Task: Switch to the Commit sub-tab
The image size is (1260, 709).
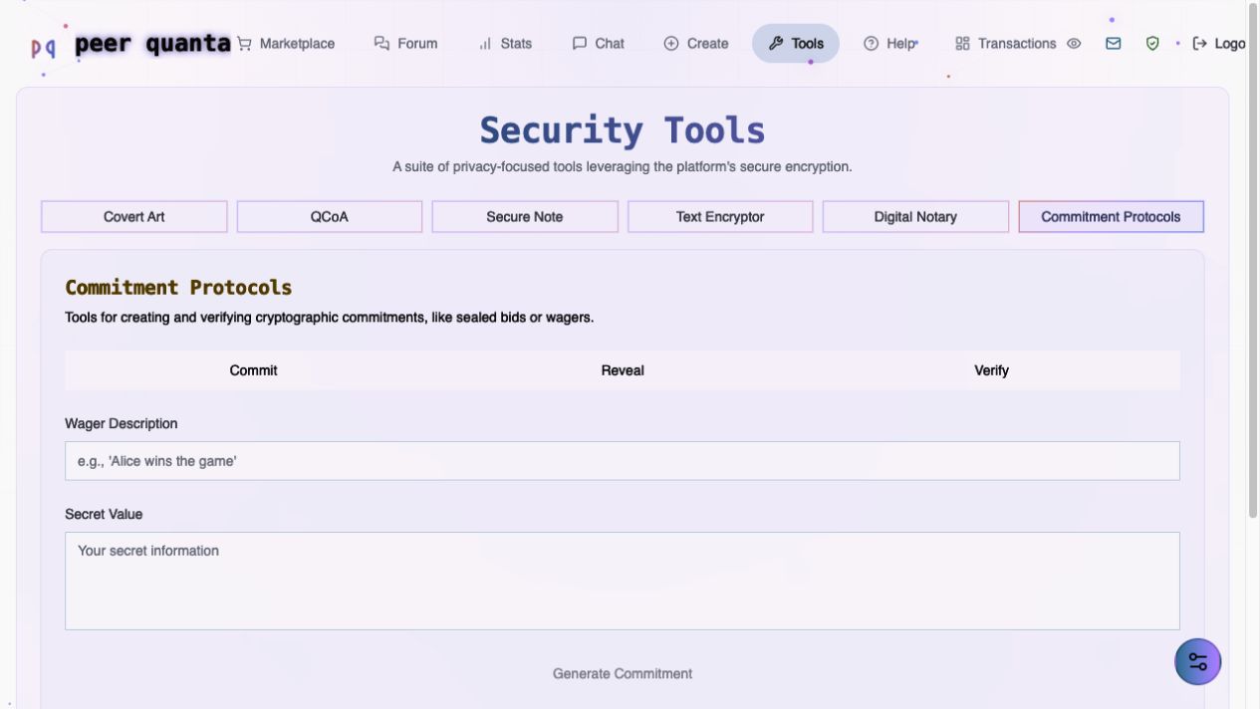Action: tap(253, 370)
